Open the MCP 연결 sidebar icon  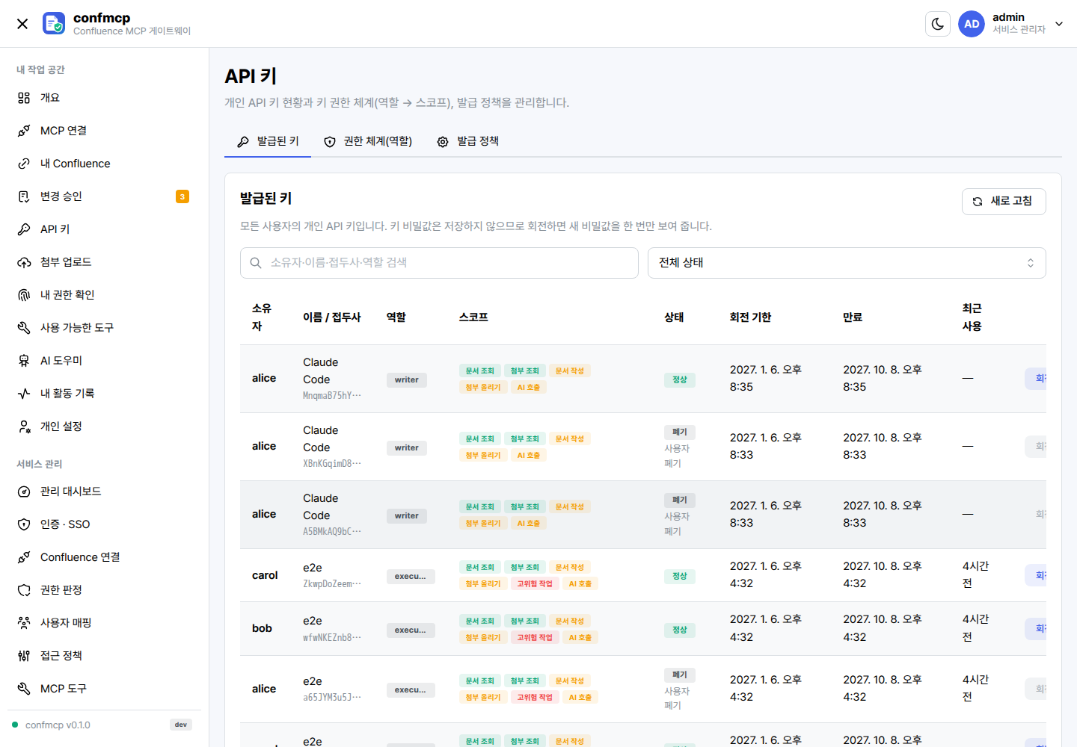click(x=24, y=131)
